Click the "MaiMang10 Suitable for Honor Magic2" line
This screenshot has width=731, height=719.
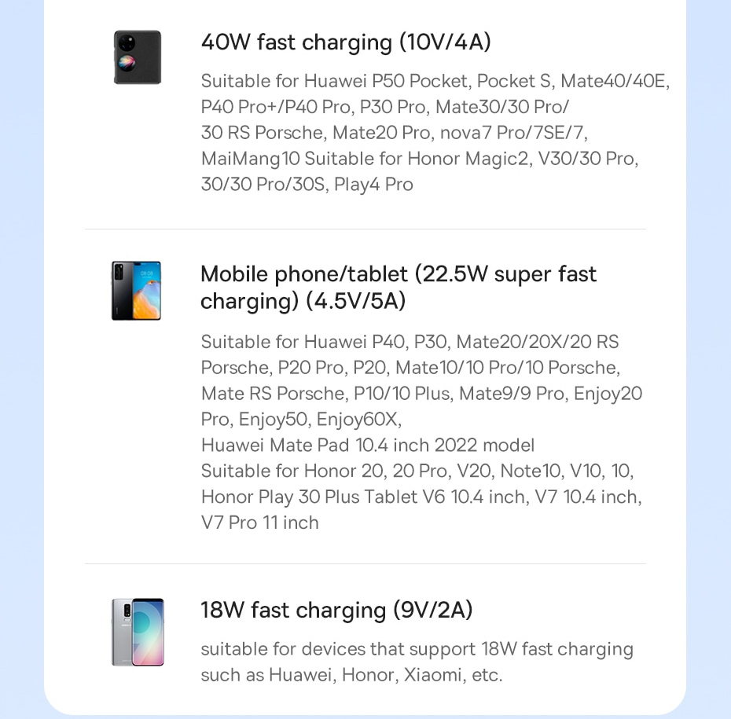pos(419,159)
